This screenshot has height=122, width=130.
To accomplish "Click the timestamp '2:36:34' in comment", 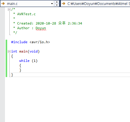I will (75, 23).
